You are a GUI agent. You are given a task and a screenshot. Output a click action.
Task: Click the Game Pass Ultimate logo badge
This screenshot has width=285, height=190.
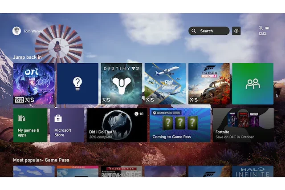167,113
